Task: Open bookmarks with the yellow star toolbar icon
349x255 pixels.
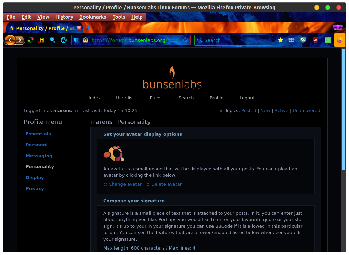Action: pyautogui.click(x=281, y=40)
